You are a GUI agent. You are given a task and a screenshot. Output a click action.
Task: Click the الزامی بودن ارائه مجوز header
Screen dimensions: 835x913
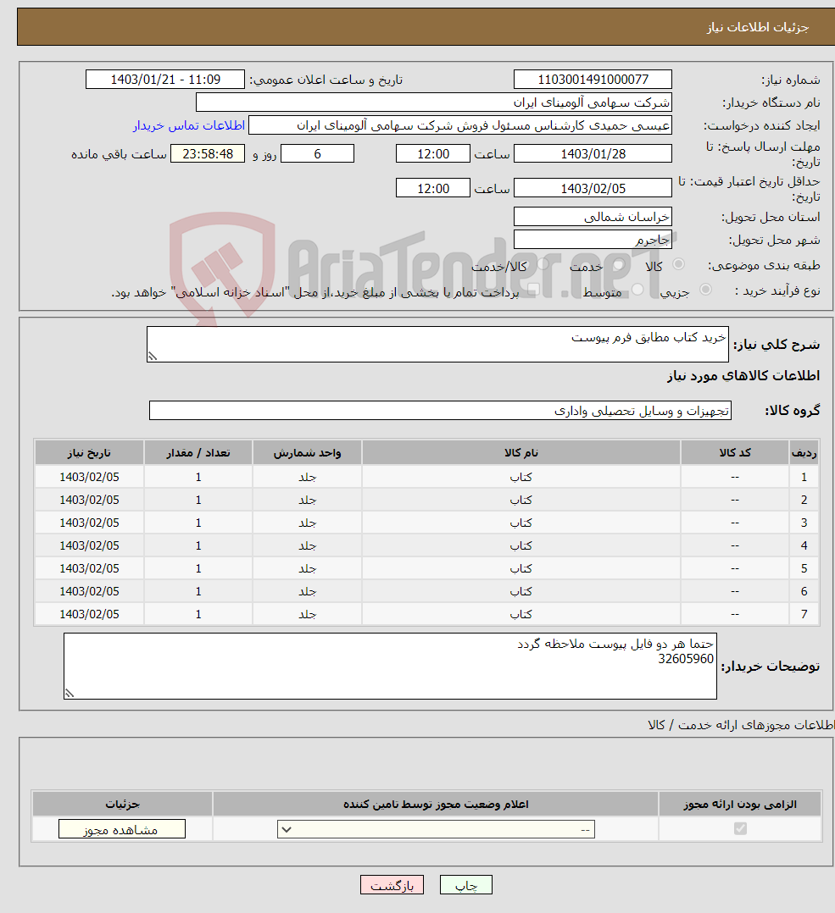740,804
